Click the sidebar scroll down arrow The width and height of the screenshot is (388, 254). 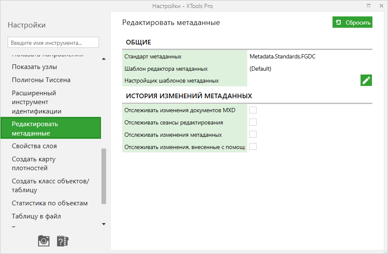[104, 224]
